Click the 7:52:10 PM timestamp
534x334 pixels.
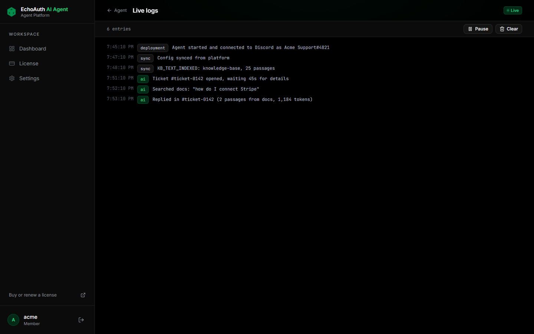(120, 88)
